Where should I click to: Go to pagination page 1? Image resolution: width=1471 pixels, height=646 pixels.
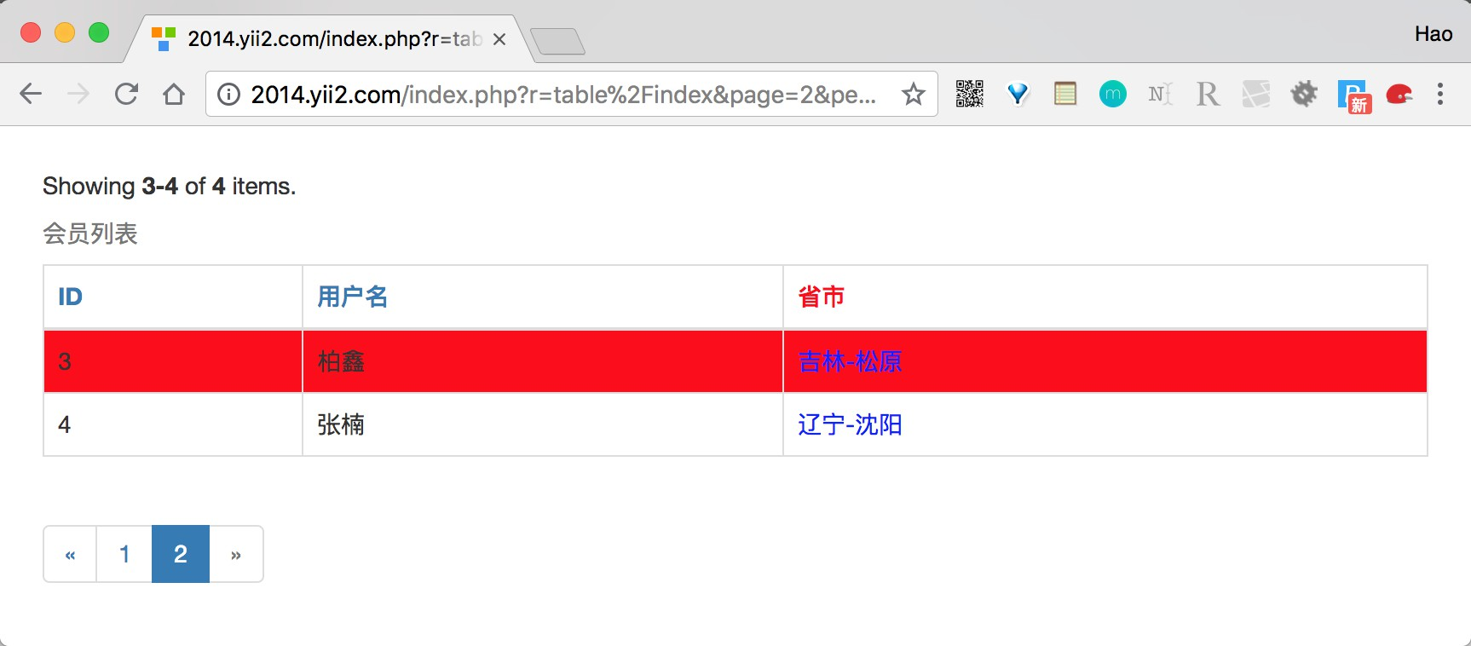click(124, 554)
